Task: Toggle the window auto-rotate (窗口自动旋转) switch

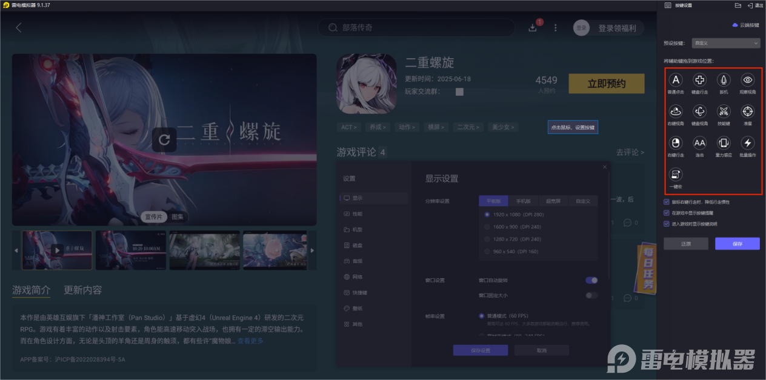Action: pyautogui.click(x=591, y=280)
